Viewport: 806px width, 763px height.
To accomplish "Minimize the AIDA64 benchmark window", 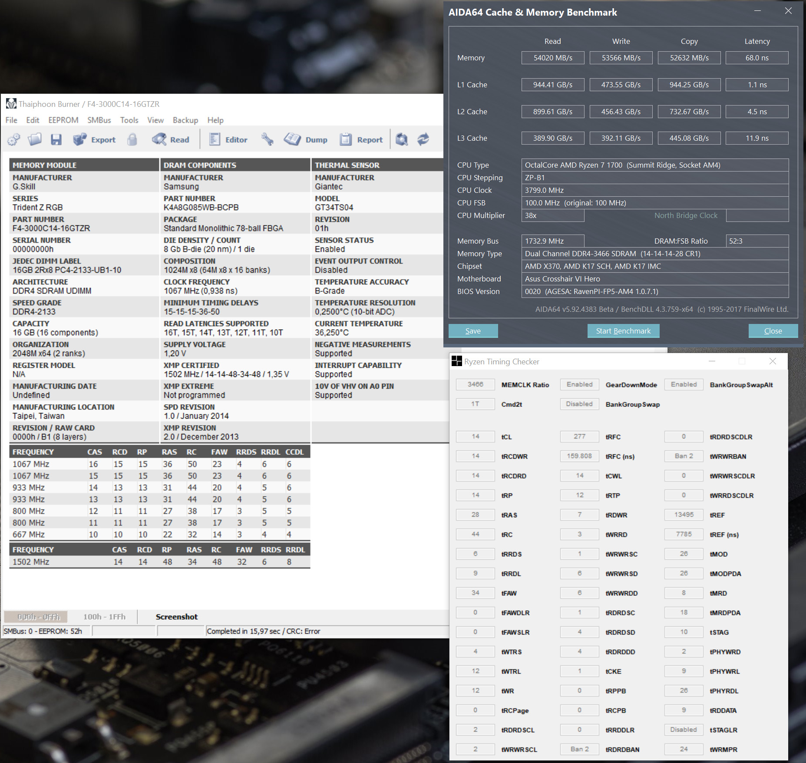I will pyautogui.click(x=758, y=11).
